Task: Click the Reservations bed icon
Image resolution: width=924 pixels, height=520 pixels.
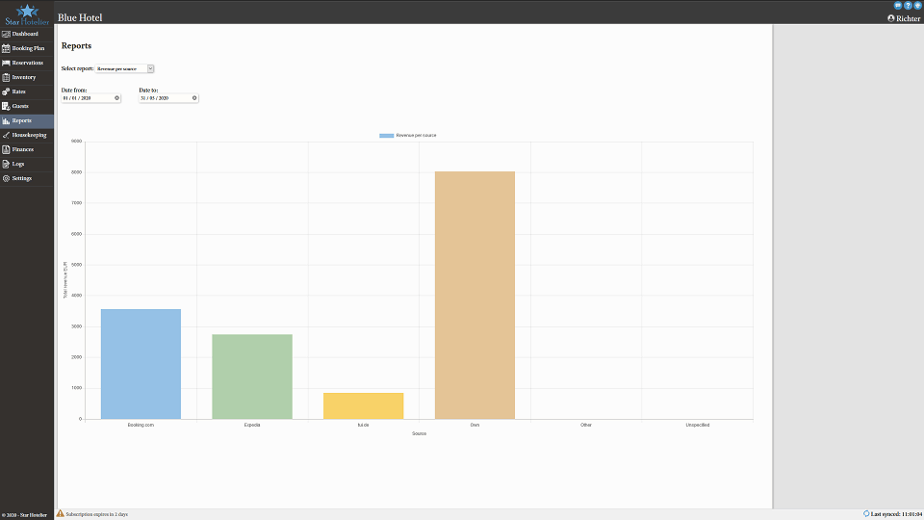Action: click(6, 63)
